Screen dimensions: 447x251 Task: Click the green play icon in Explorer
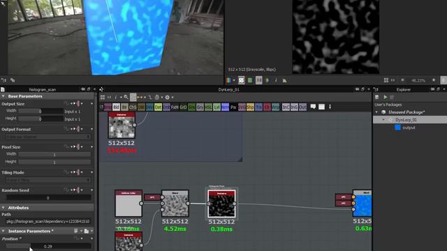(x=385, y=98)
